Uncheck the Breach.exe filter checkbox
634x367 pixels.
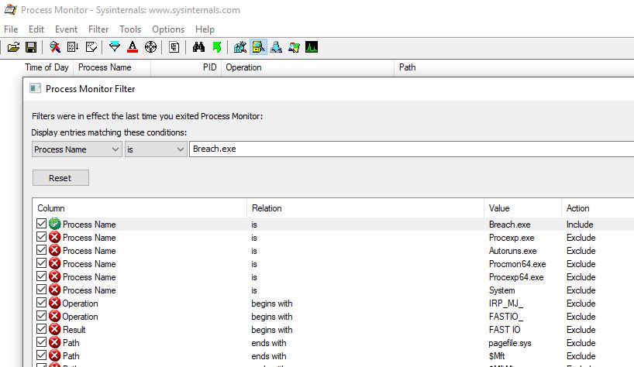41,223
